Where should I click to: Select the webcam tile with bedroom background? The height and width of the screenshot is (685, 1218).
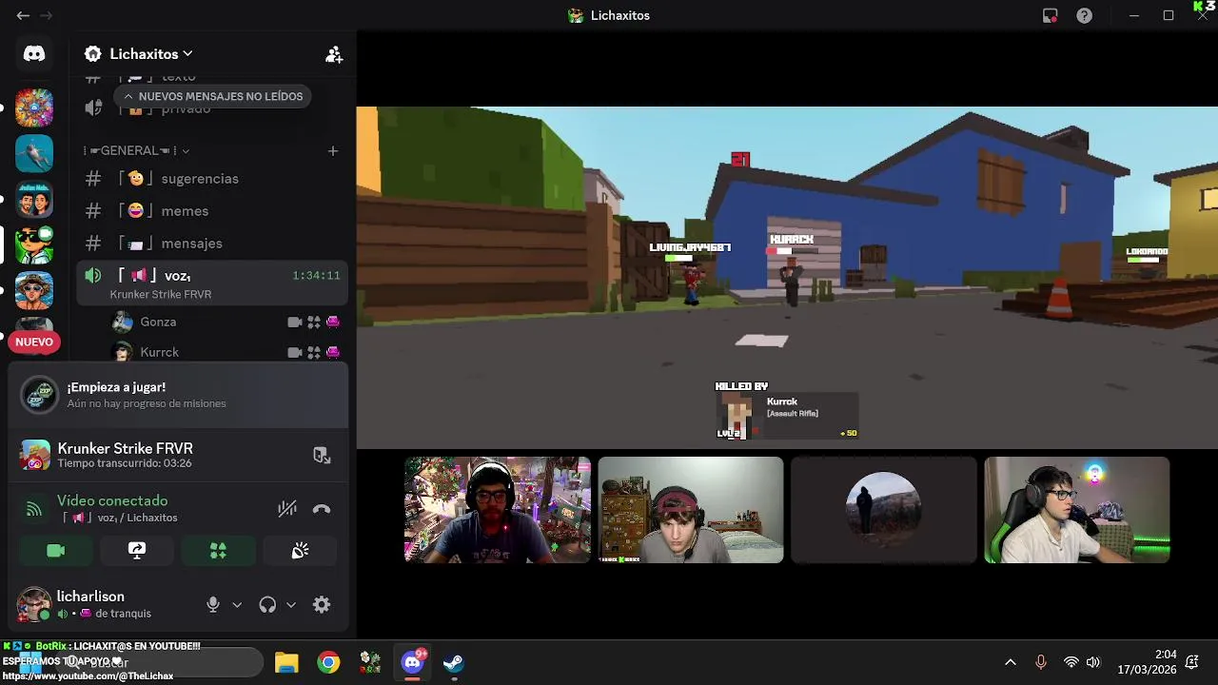tap(691, 510)
